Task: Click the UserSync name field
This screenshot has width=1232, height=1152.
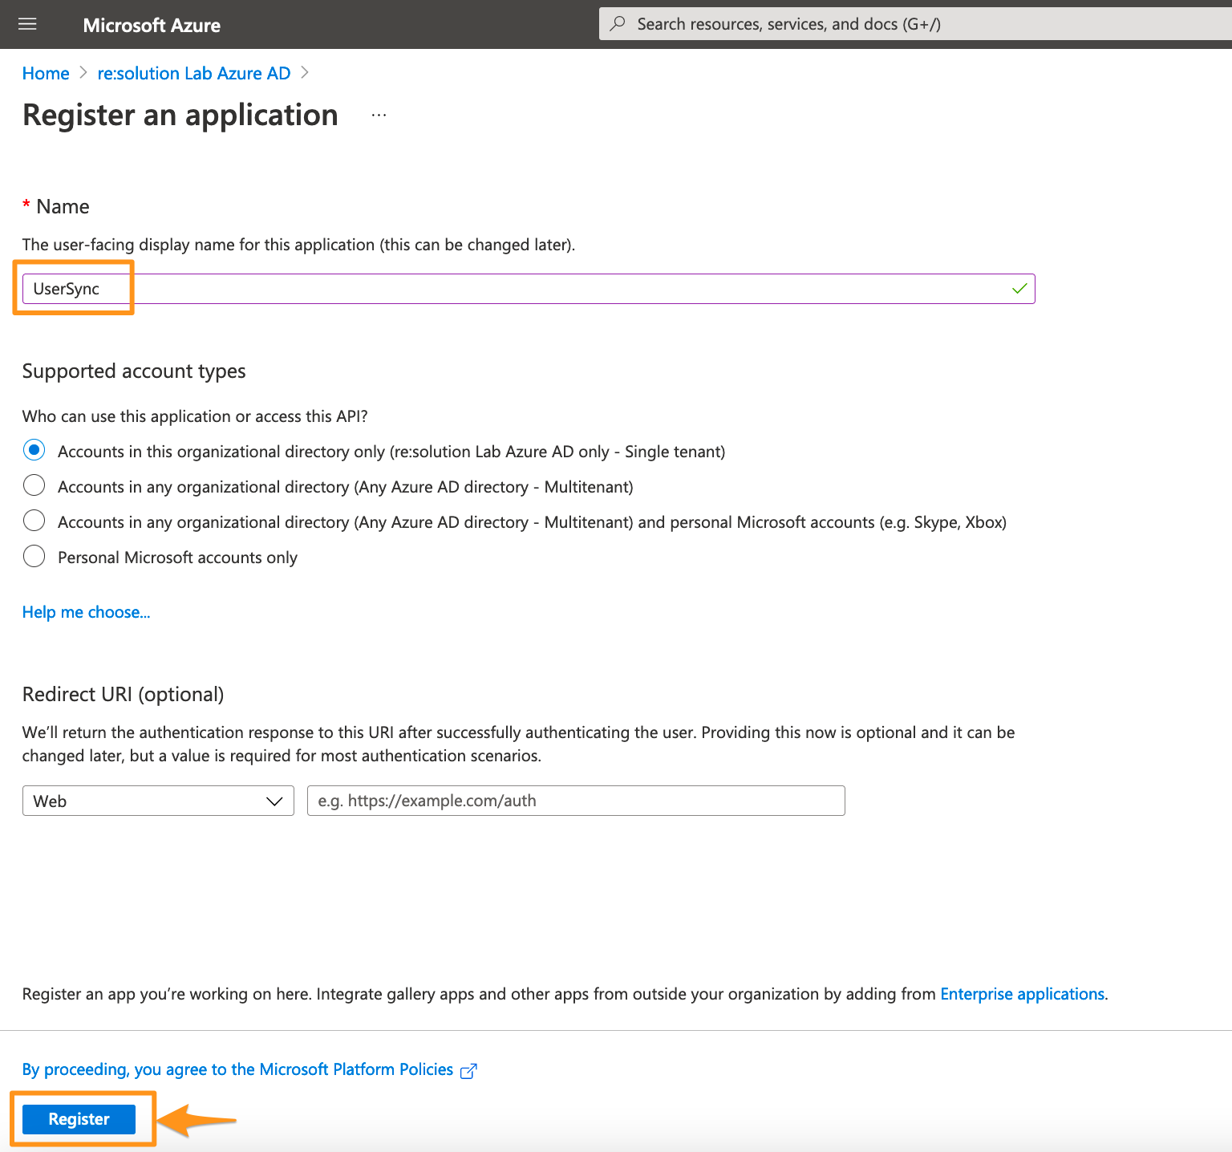Action: click(x=529, y=289)
